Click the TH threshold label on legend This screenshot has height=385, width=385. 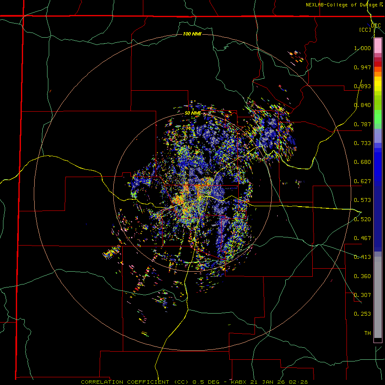coord(367,333)
